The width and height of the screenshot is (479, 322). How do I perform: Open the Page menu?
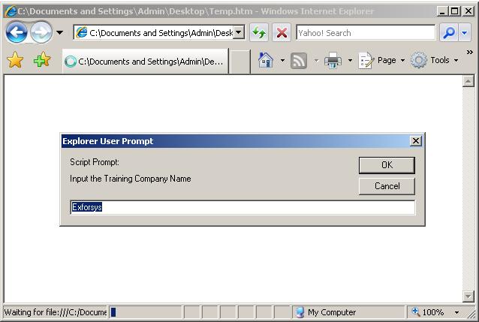pos(381,61)
